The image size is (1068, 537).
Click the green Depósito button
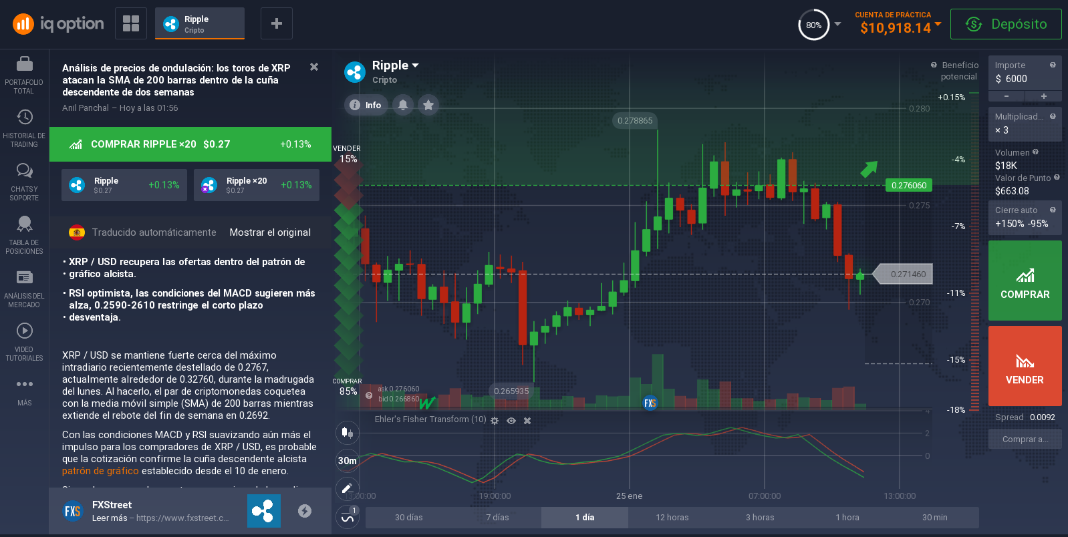click(x=1006, y=24)
